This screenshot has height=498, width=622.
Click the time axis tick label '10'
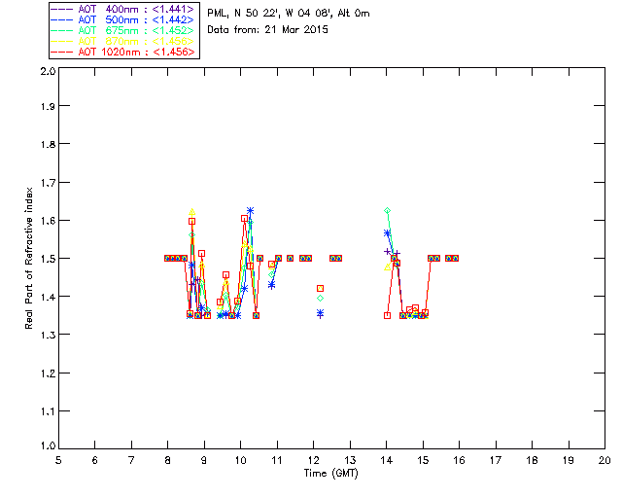[240, 460]
